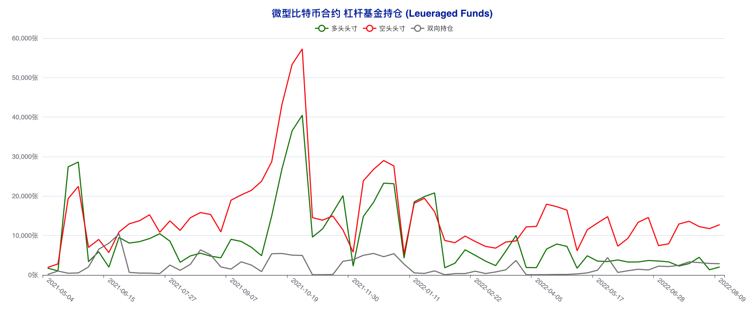This screenshot has width=755, height=310.
Task: Click the 30,000张 y-axis label
Action: tap(25, 157)
